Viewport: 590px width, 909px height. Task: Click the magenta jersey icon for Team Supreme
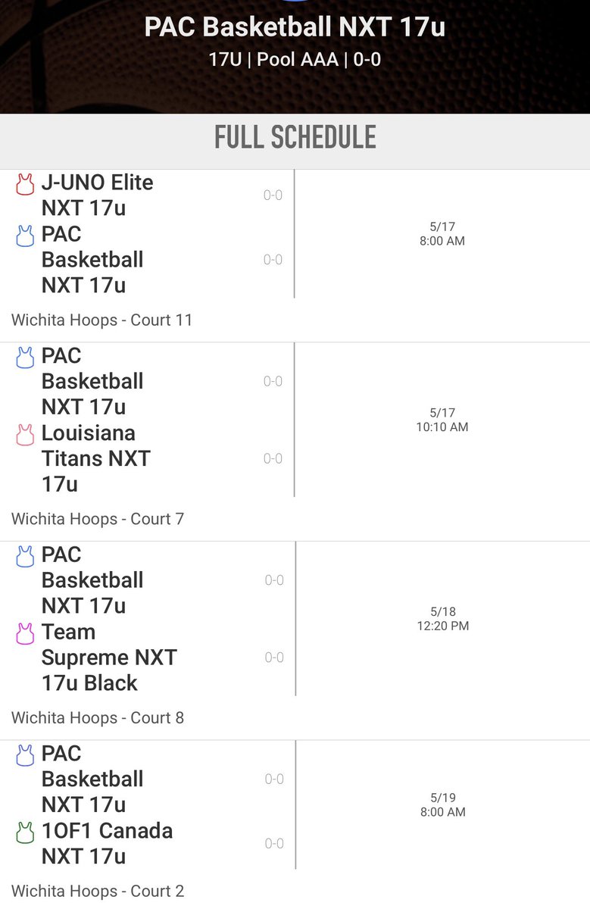(x=26, y=634)
